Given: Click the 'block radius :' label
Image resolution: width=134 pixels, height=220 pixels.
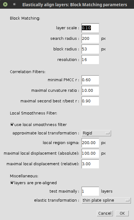Looking at the screenshot, I should click(66, 49).
